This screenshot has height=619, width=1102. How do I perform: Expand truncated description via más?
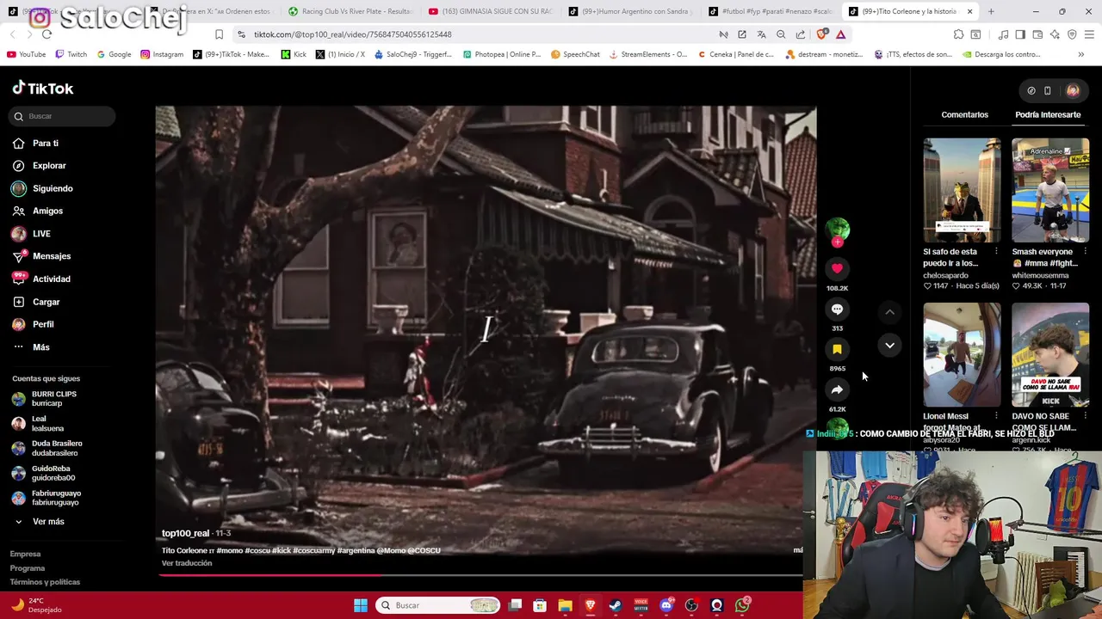click(x=798, y=550)
